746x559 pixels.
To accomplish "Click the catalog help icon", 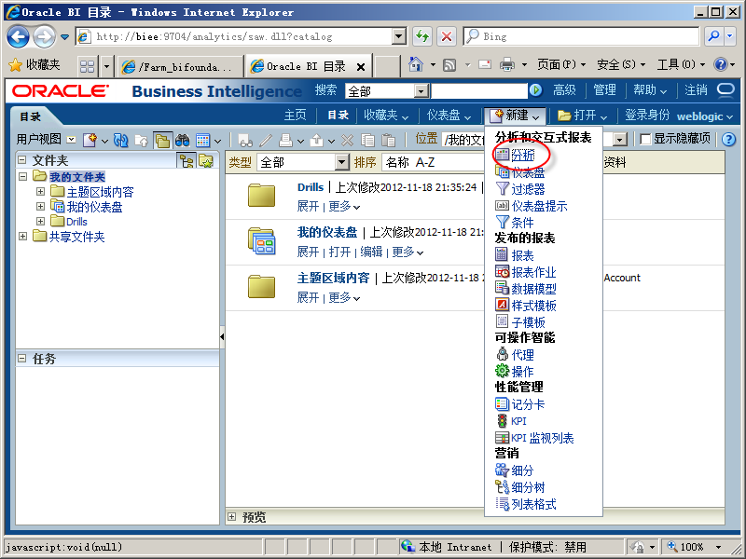I will (728, 139).
